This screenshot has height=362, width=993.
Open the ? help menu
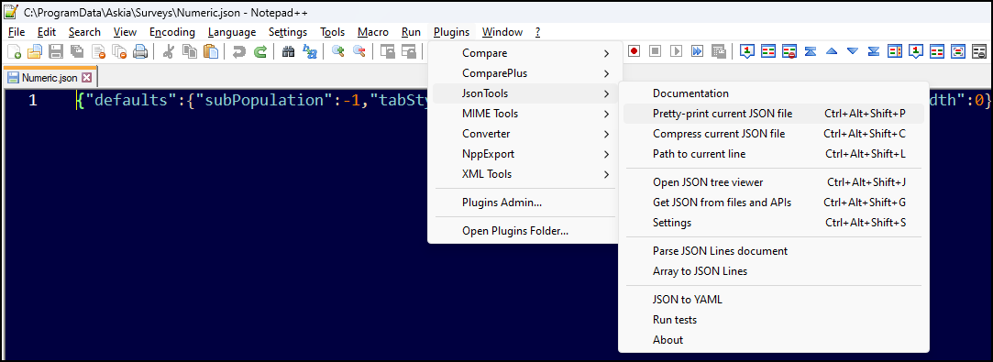coord(537,32)
